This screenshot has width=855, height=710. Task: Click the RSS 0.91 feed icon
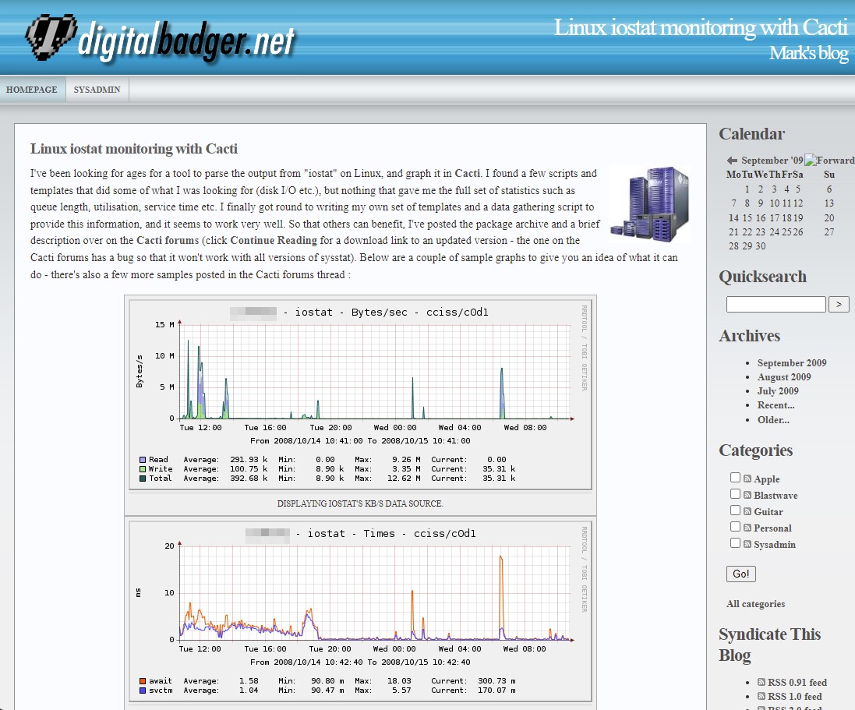[x=761, y=683]
